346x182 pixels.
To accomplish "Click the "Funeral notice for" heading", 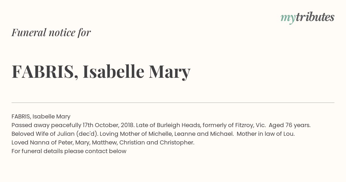I will point(51,32).
